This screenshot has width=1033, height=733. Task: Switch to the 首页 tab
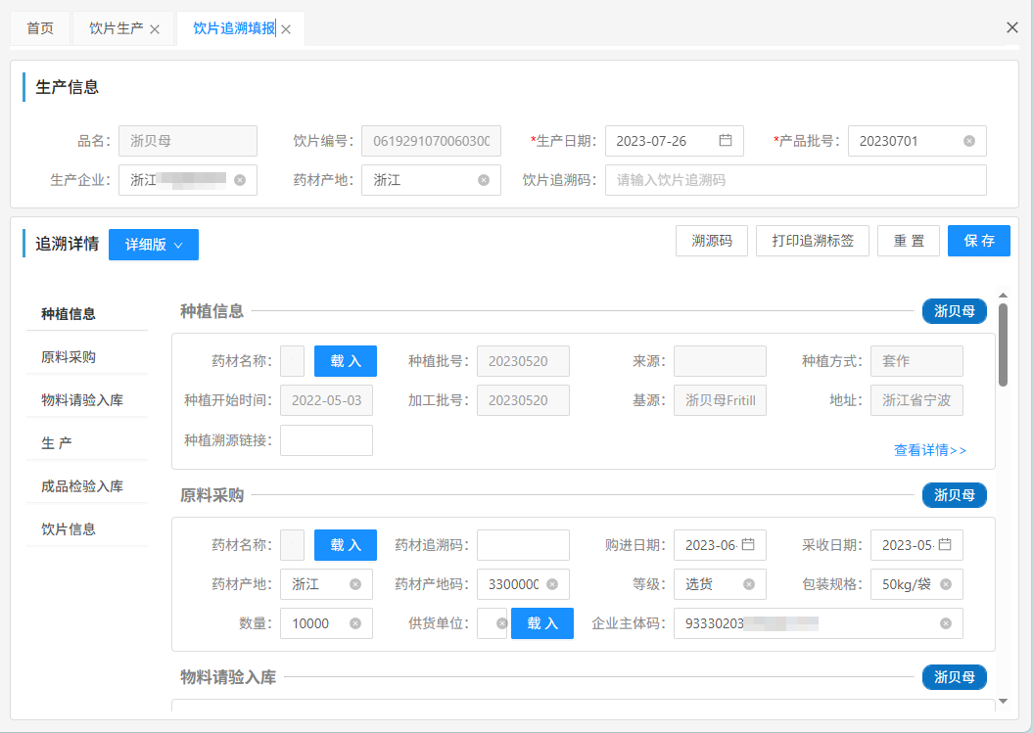(x=40, y=28)
